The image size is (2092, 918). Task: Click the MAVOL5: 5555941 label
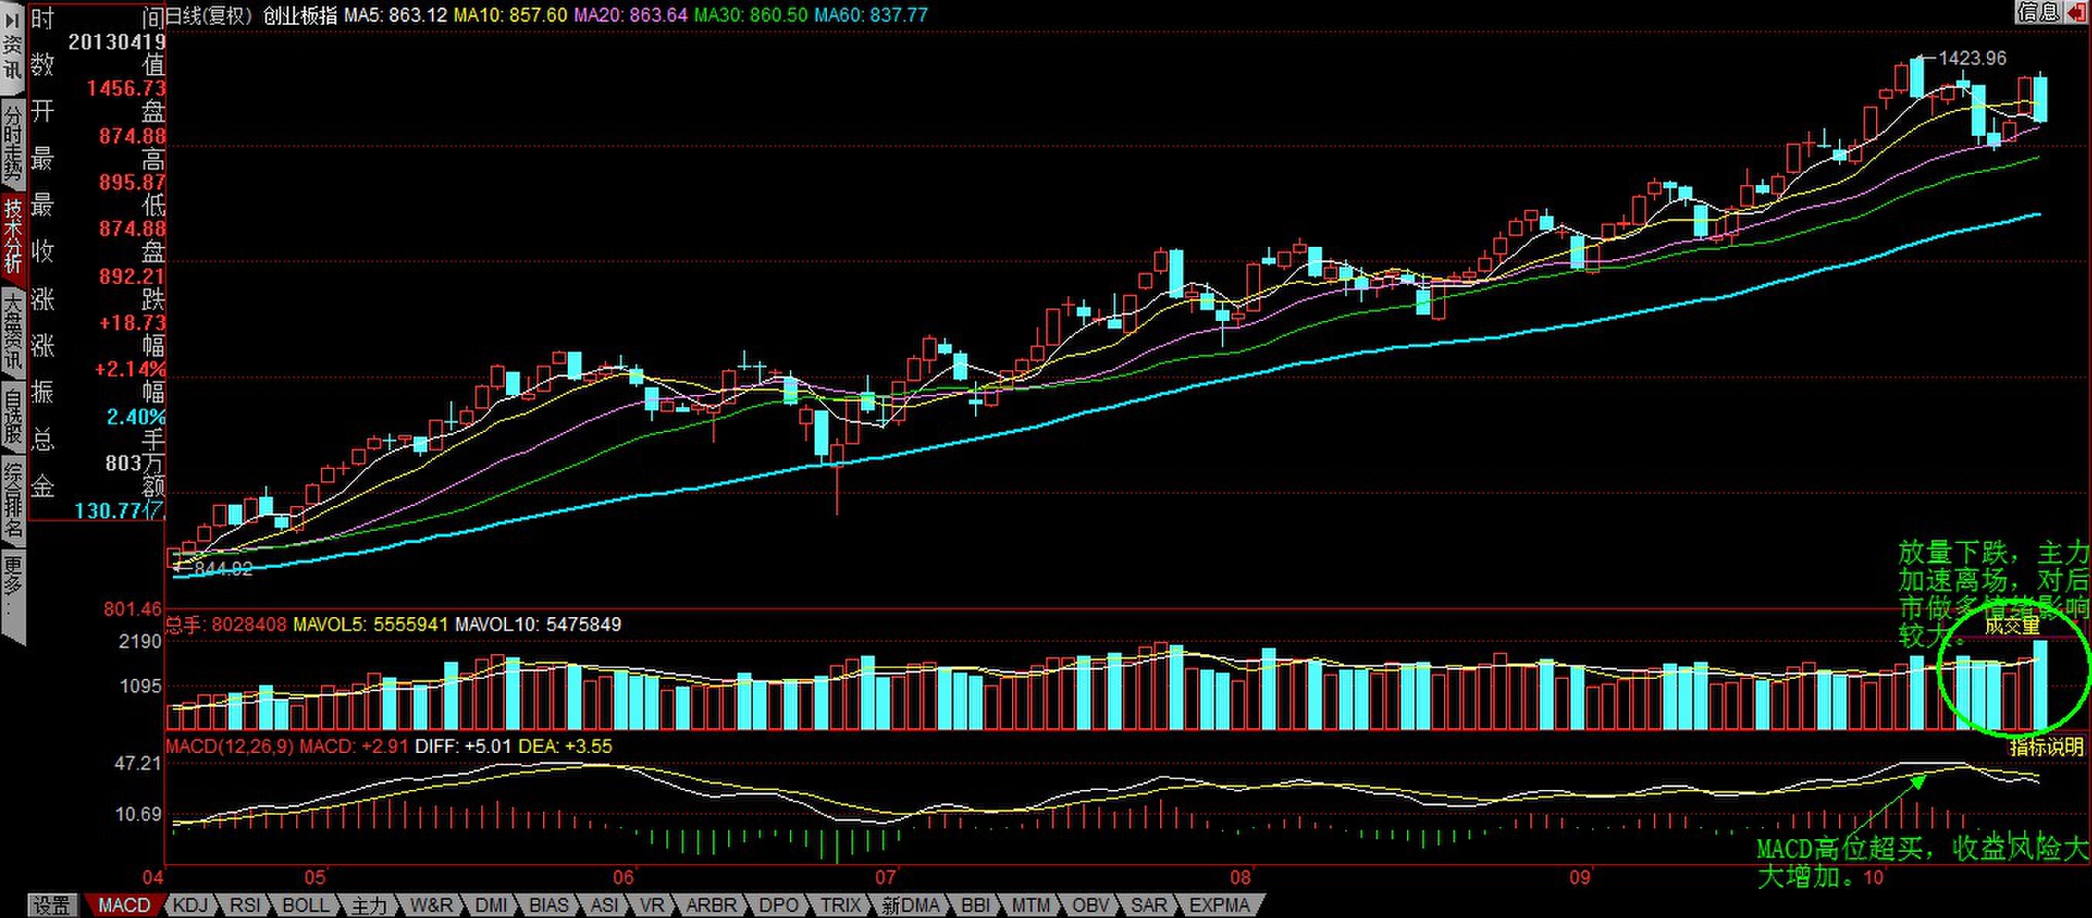[x=370, y=625]
